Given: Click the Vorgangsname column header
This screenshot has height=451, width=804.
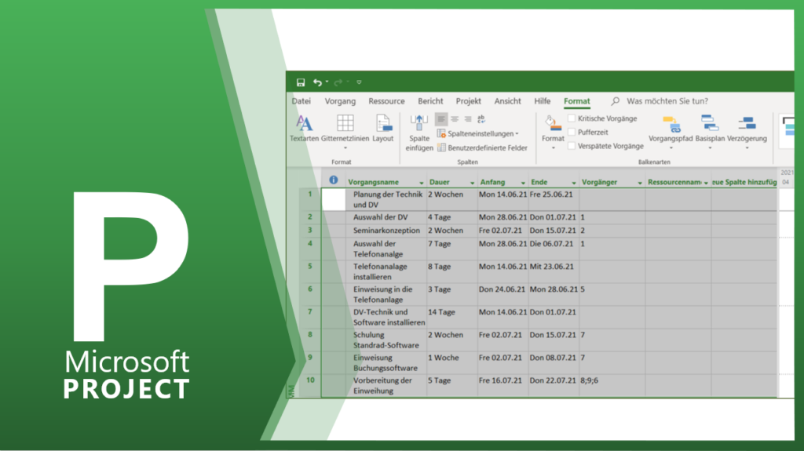Looking at the screenshot, I should point(373,183).
